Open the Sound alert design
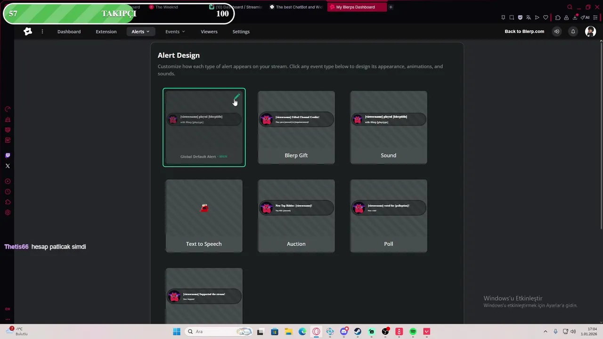Image resolution: width=603 pixels, height=339 pixels. pyautogui.click(x=389, y=128)
